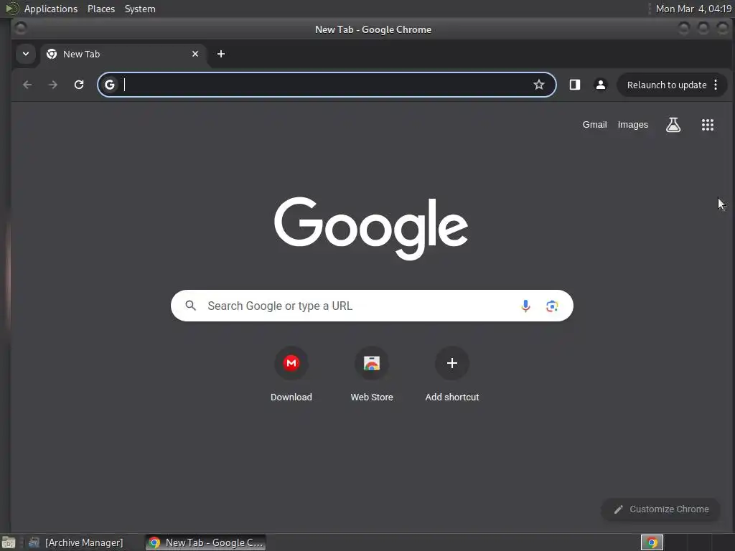Open the profile avatar menu
The image size is (735, 551).
[601, 85]
